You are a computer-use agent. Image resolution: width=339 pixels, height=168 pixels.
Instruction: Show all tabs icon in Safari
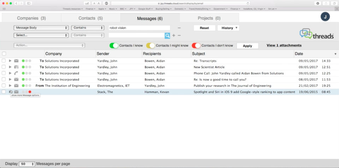point(334,3)
